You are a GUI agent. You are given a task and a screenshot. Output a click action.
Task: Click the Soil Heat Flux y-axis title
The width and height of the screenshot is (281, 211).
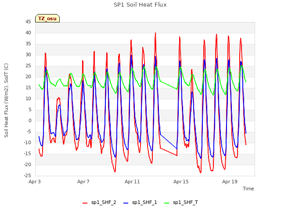(6, 100)
